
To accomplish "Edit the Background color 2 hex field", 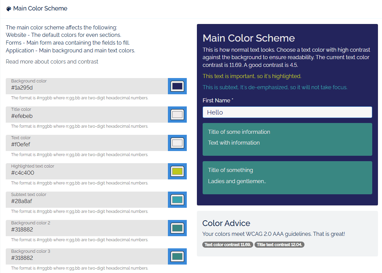I will click(87, 229).
